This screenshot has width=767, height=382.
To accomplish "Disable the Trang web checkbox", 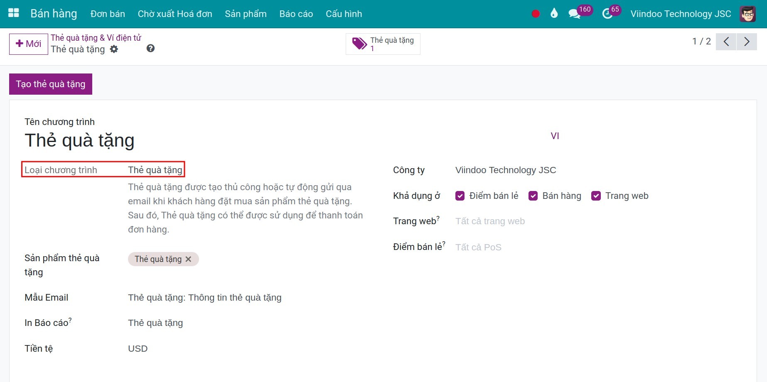I will pyautogui.click(x=596, y=196).
